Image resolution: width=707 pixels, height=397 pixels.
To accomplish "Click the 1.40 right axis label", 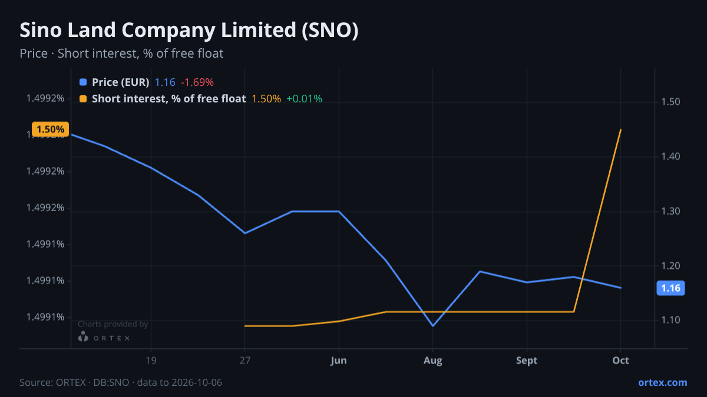I will (671, 156).
